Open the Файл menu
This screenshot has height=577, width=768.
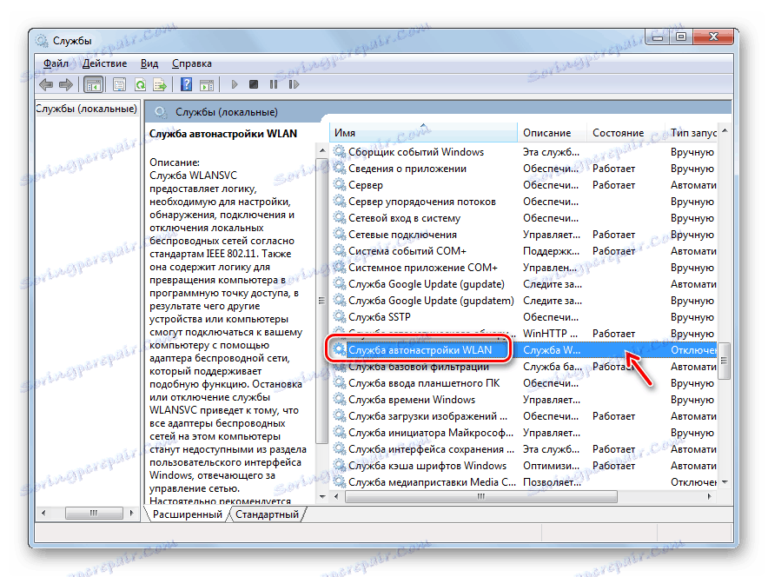[56, 63]
